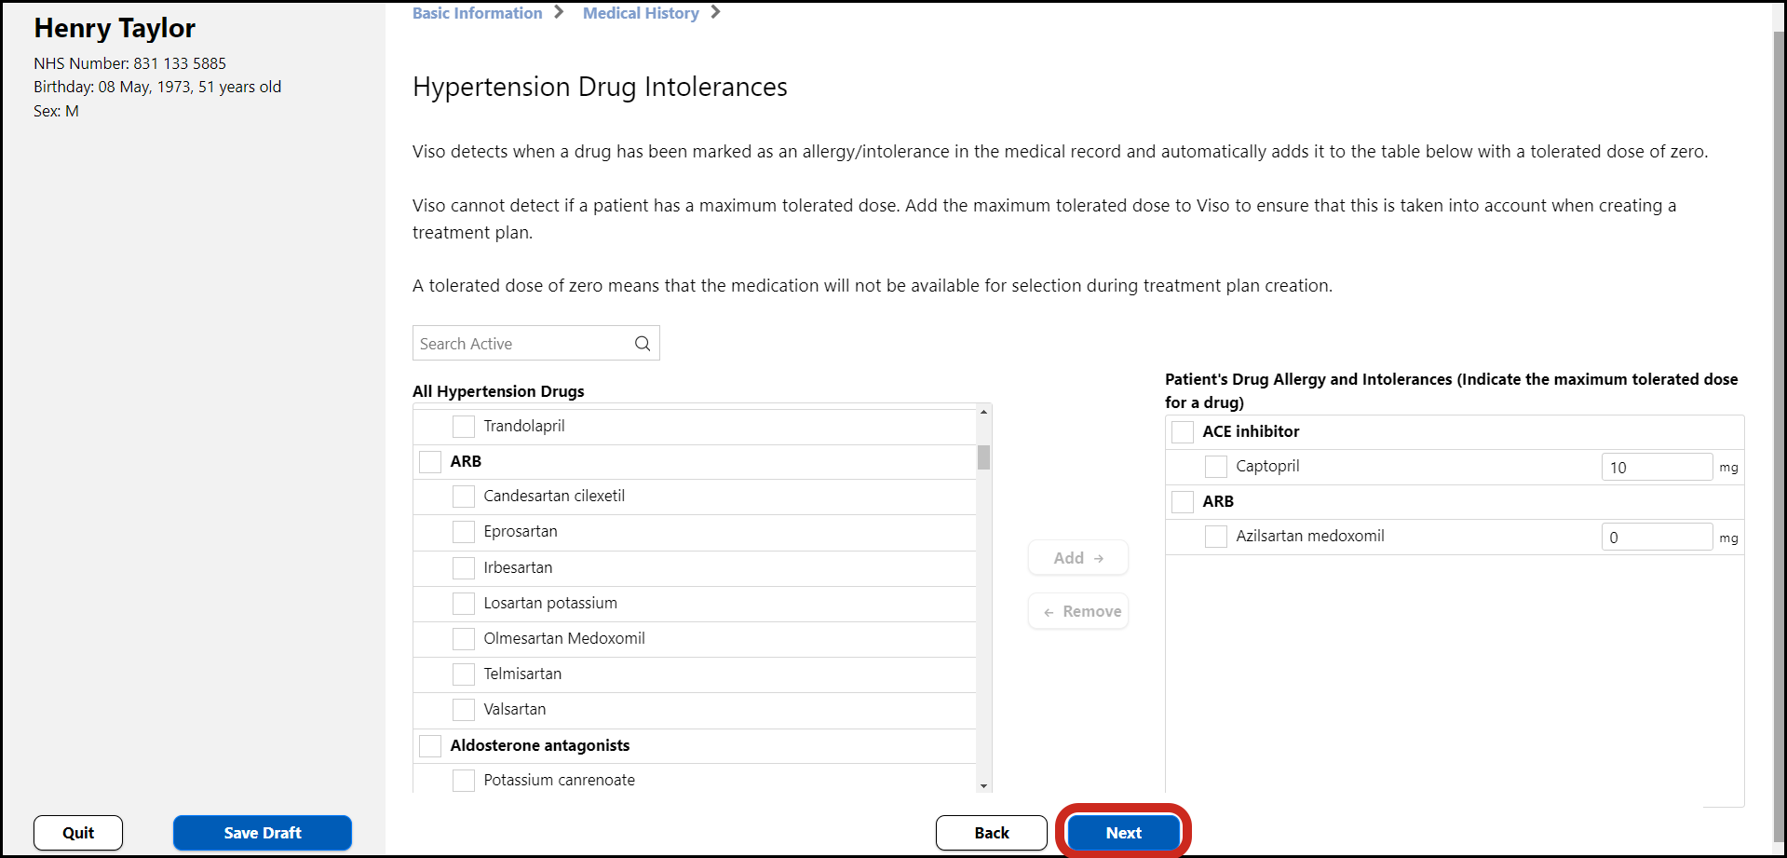The height and width of the screenshot is (858, 1787).
Task: Go to Medical History breadcrumb
Action: 641,13
